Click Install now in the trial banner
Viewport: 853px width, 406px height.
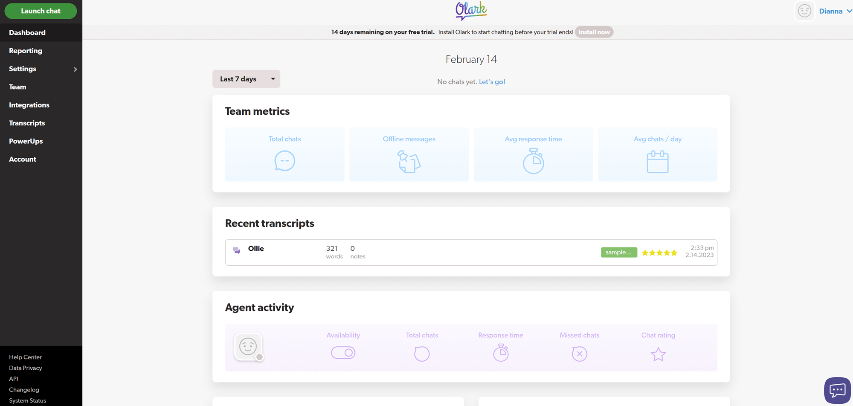pyautogui.click(x=594, y=32)
